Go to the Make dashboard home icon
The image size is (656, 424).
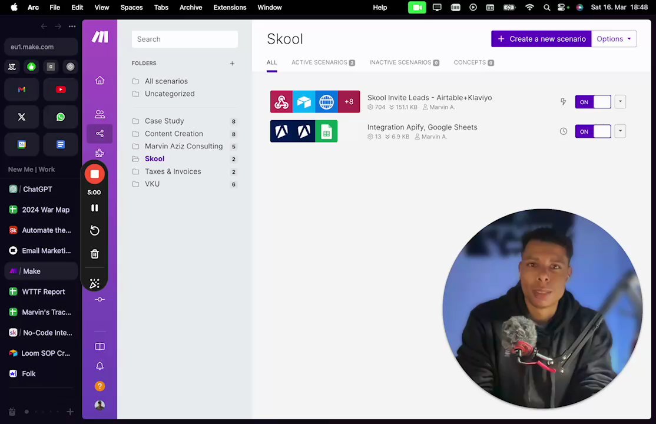[x=100, y=80]
